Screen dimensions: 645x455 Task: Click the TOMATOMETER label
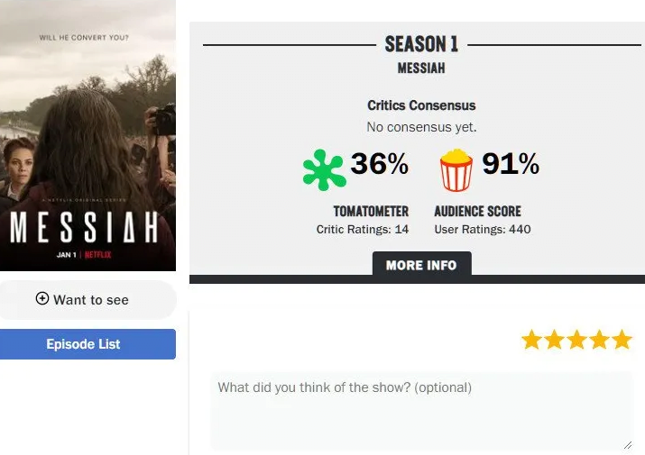371,211
